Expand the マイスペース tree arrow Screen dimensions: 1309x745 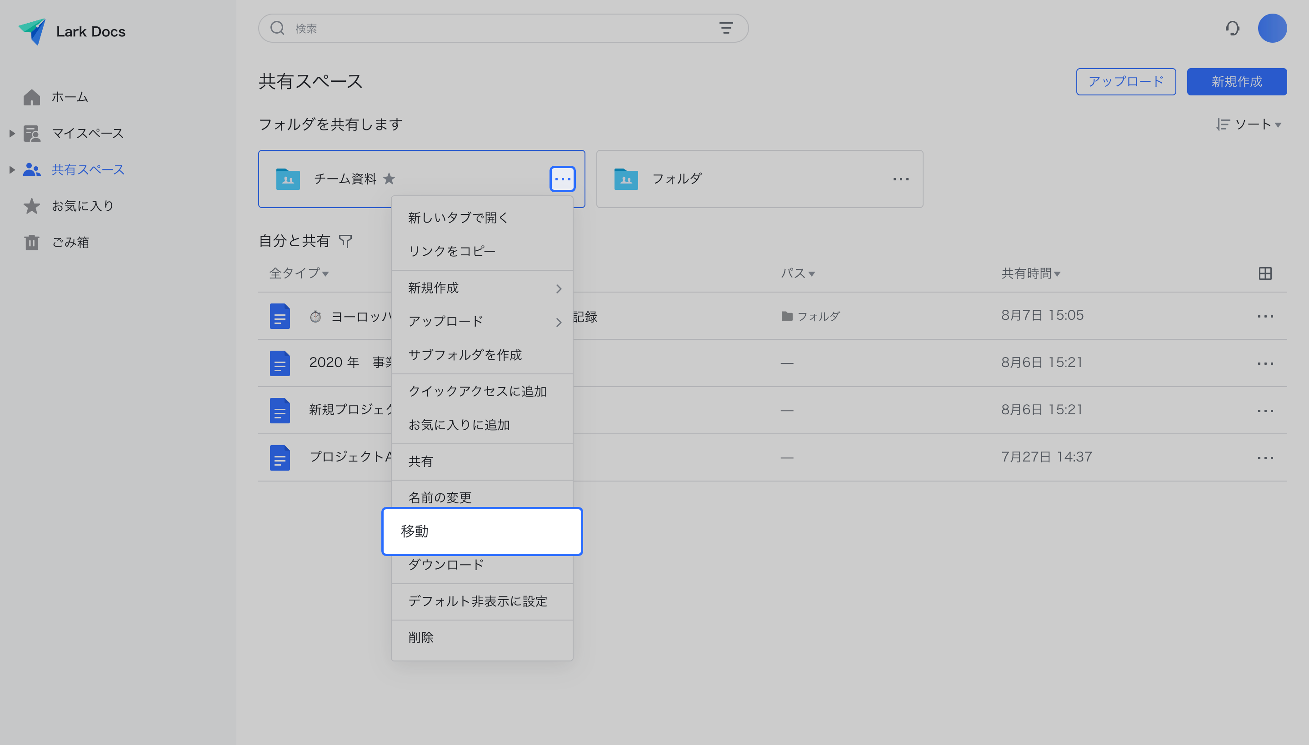click(12, 134)
